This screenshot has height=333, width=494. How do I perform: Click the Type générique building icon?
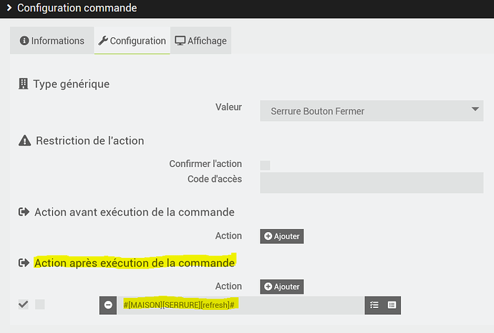pos(24,84)
